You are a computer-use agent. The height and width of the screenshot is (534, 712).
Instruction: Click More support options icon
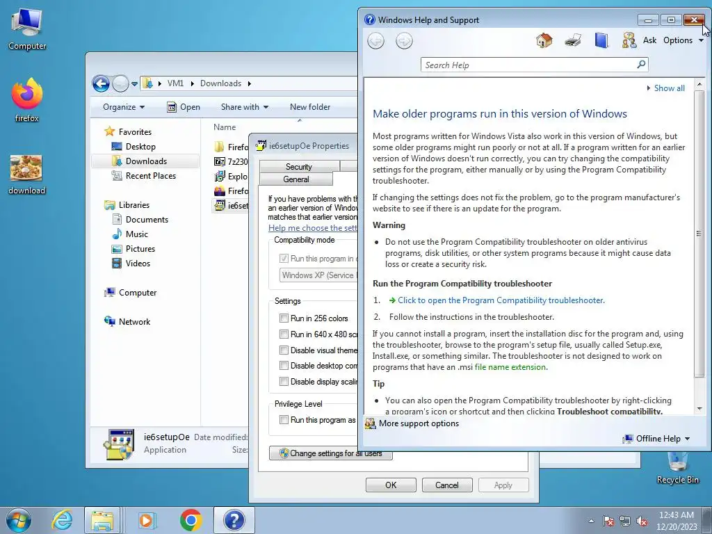[x=371, y=423]
